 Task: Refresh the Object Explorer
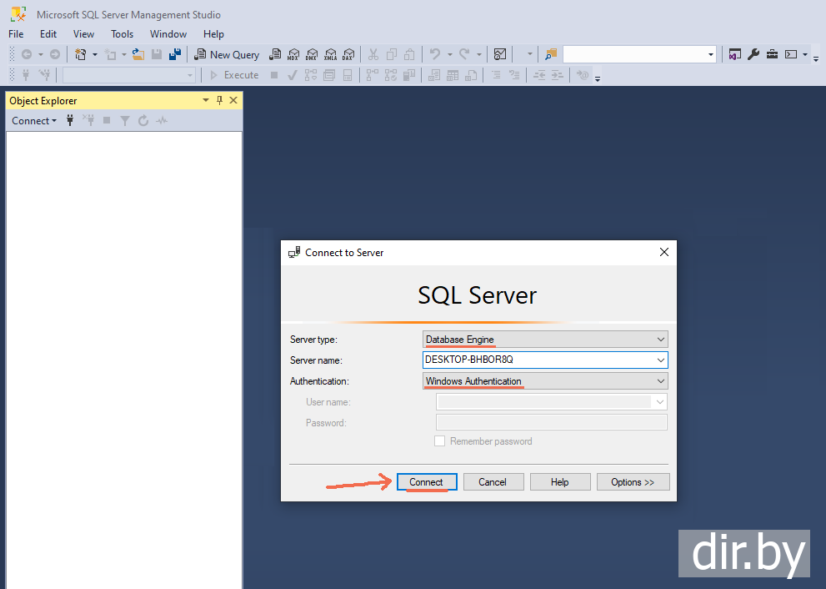(142, 120)
